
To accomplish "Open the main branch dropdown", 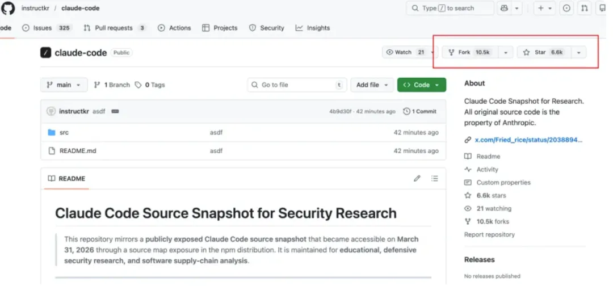I will pyautogui.click(x=64, y=85).
